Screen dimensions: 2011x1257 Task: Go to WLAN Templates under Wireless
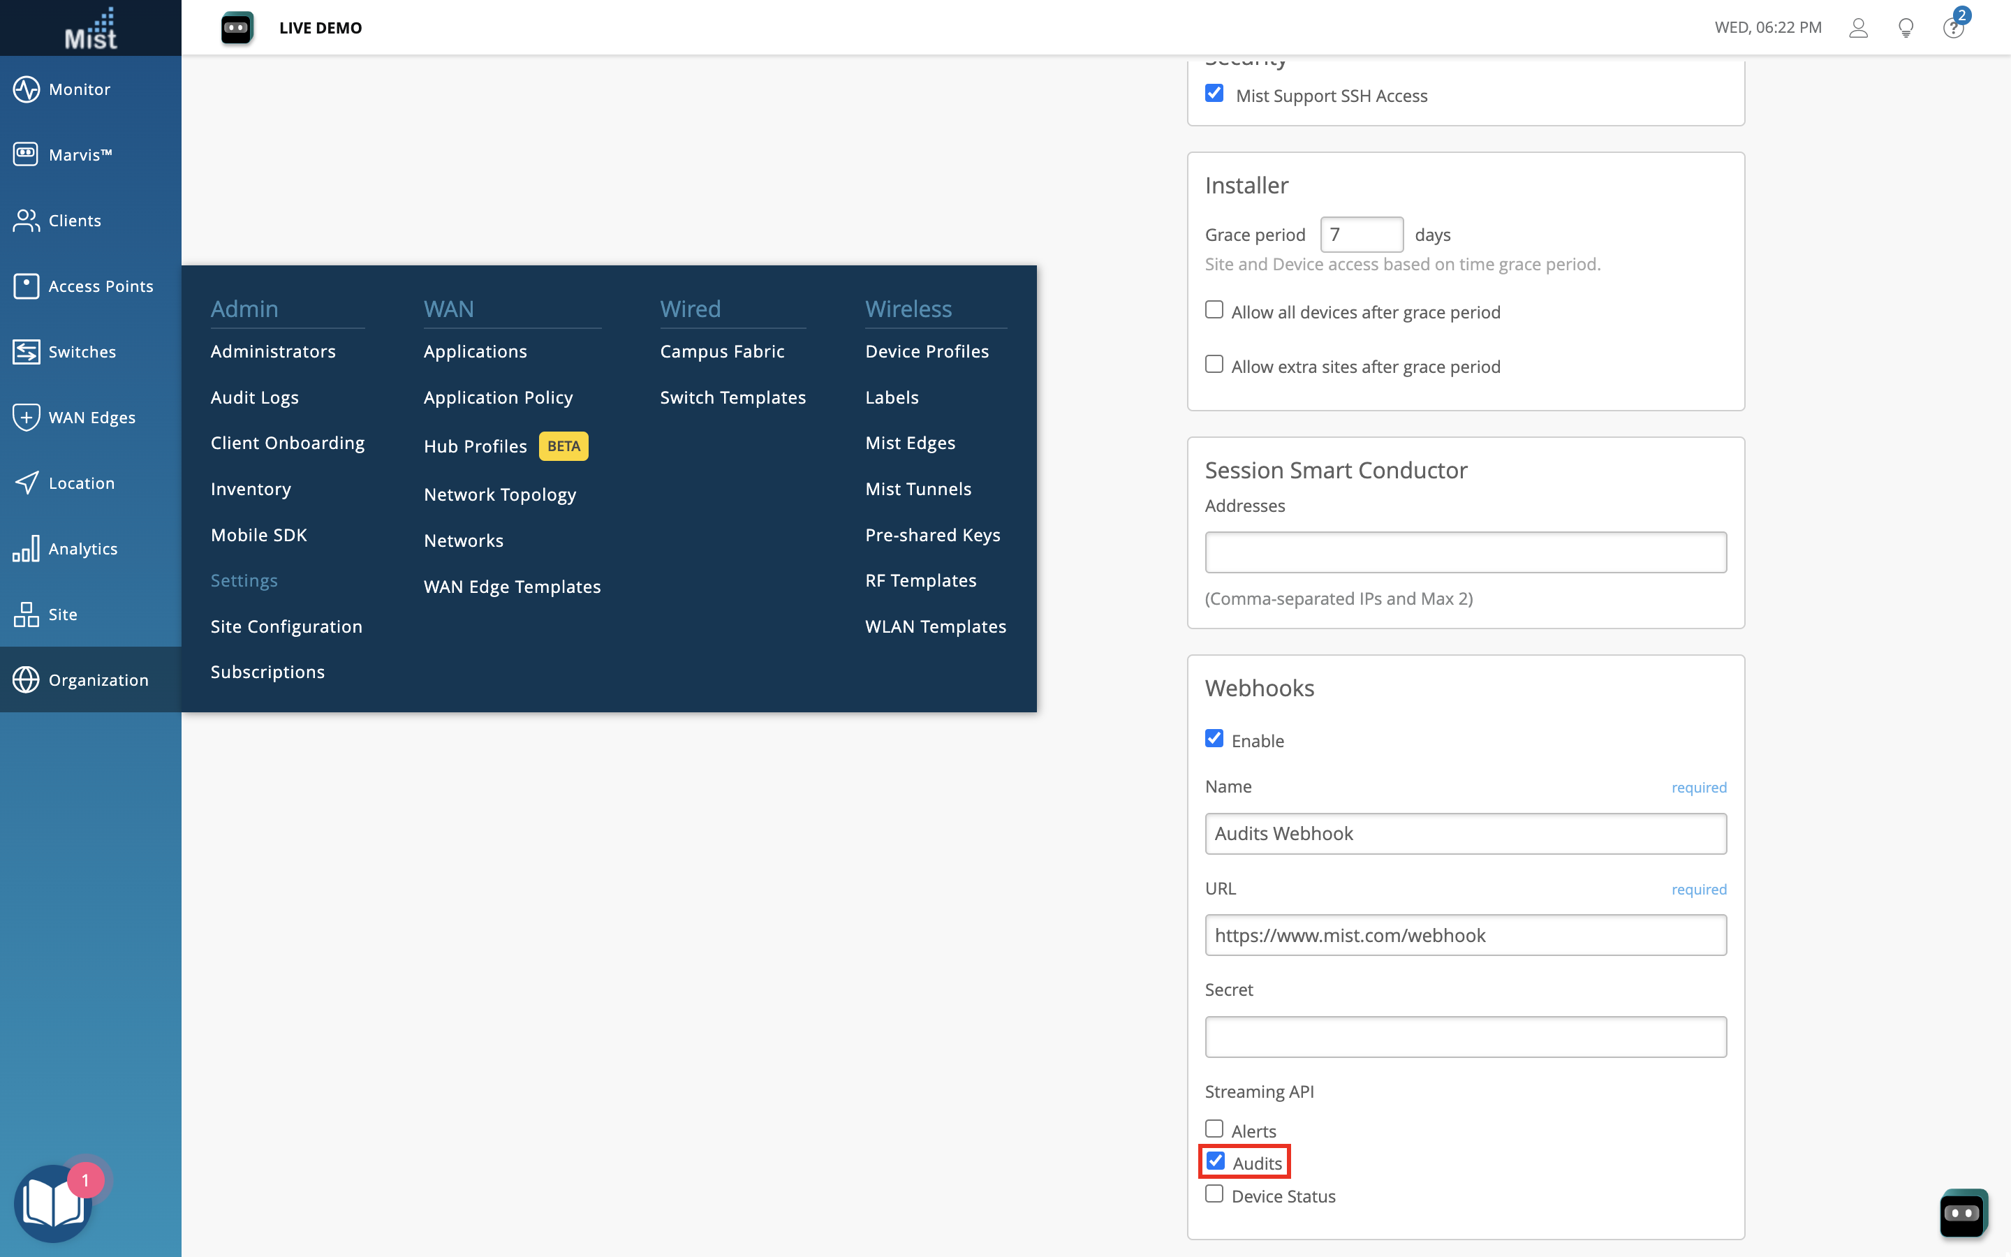coord(935,626)
